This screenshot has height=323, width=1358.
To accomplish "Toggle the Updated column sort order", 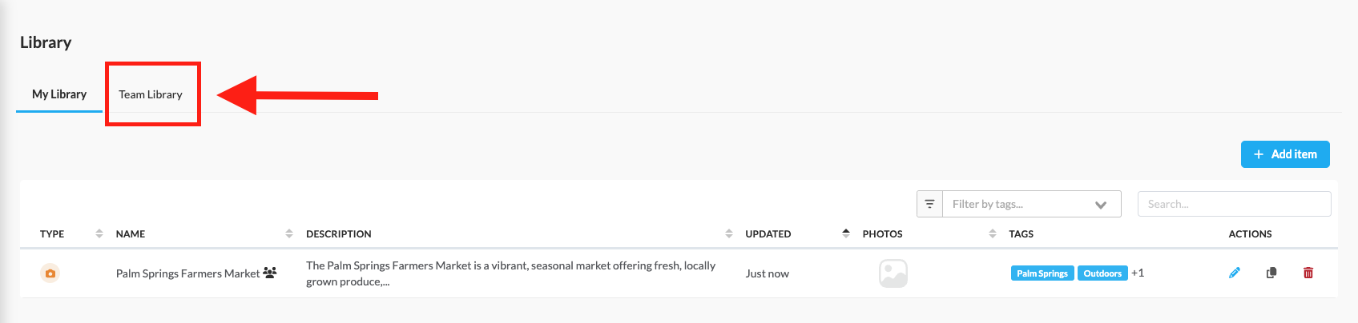I will pos(846,233).
